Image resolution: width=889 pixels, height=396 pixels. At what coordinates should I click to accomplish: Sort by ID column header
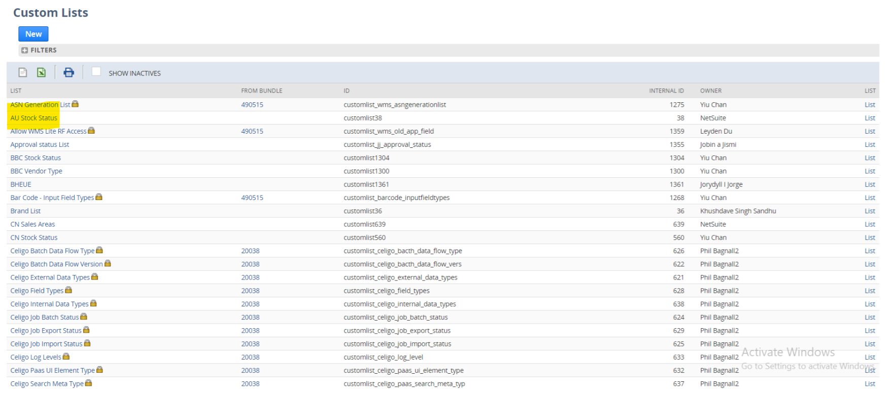pyautogui.click(x=347, y=91)
